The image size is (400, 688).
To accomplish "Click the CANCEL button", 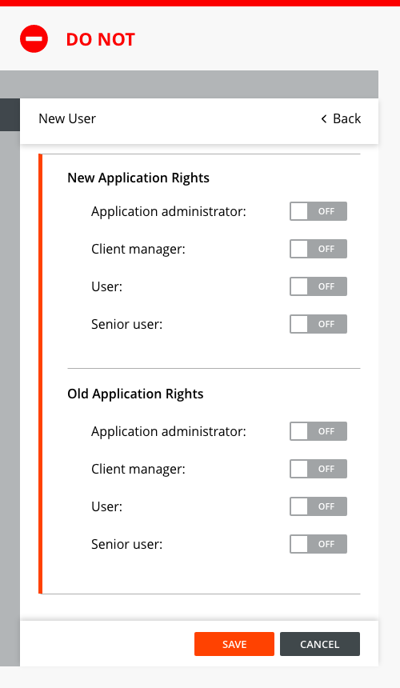I will (320, 644).
